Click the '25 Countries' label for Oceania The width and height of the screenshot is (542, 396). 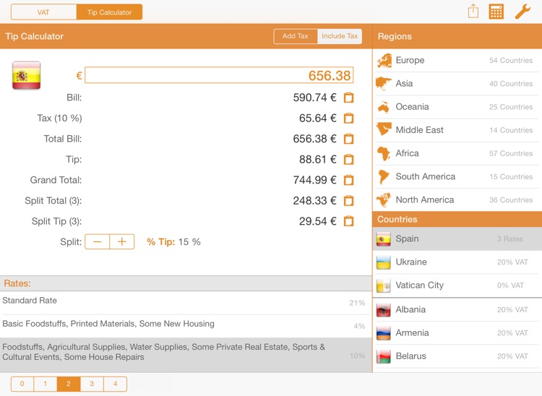pos(511,107)
